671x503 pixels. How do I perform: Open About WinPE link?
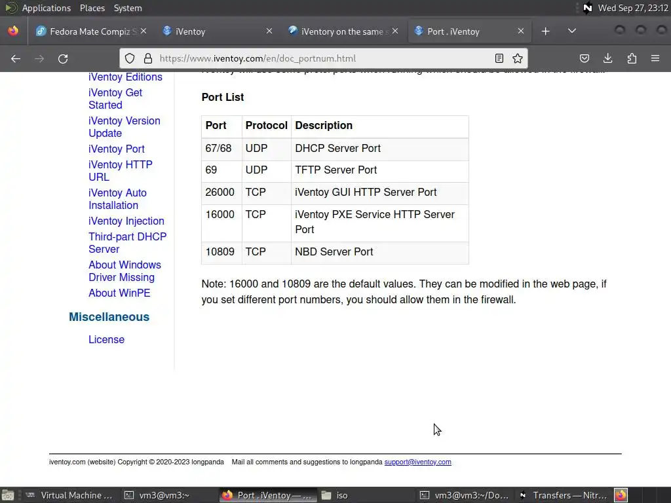(119, 293)
